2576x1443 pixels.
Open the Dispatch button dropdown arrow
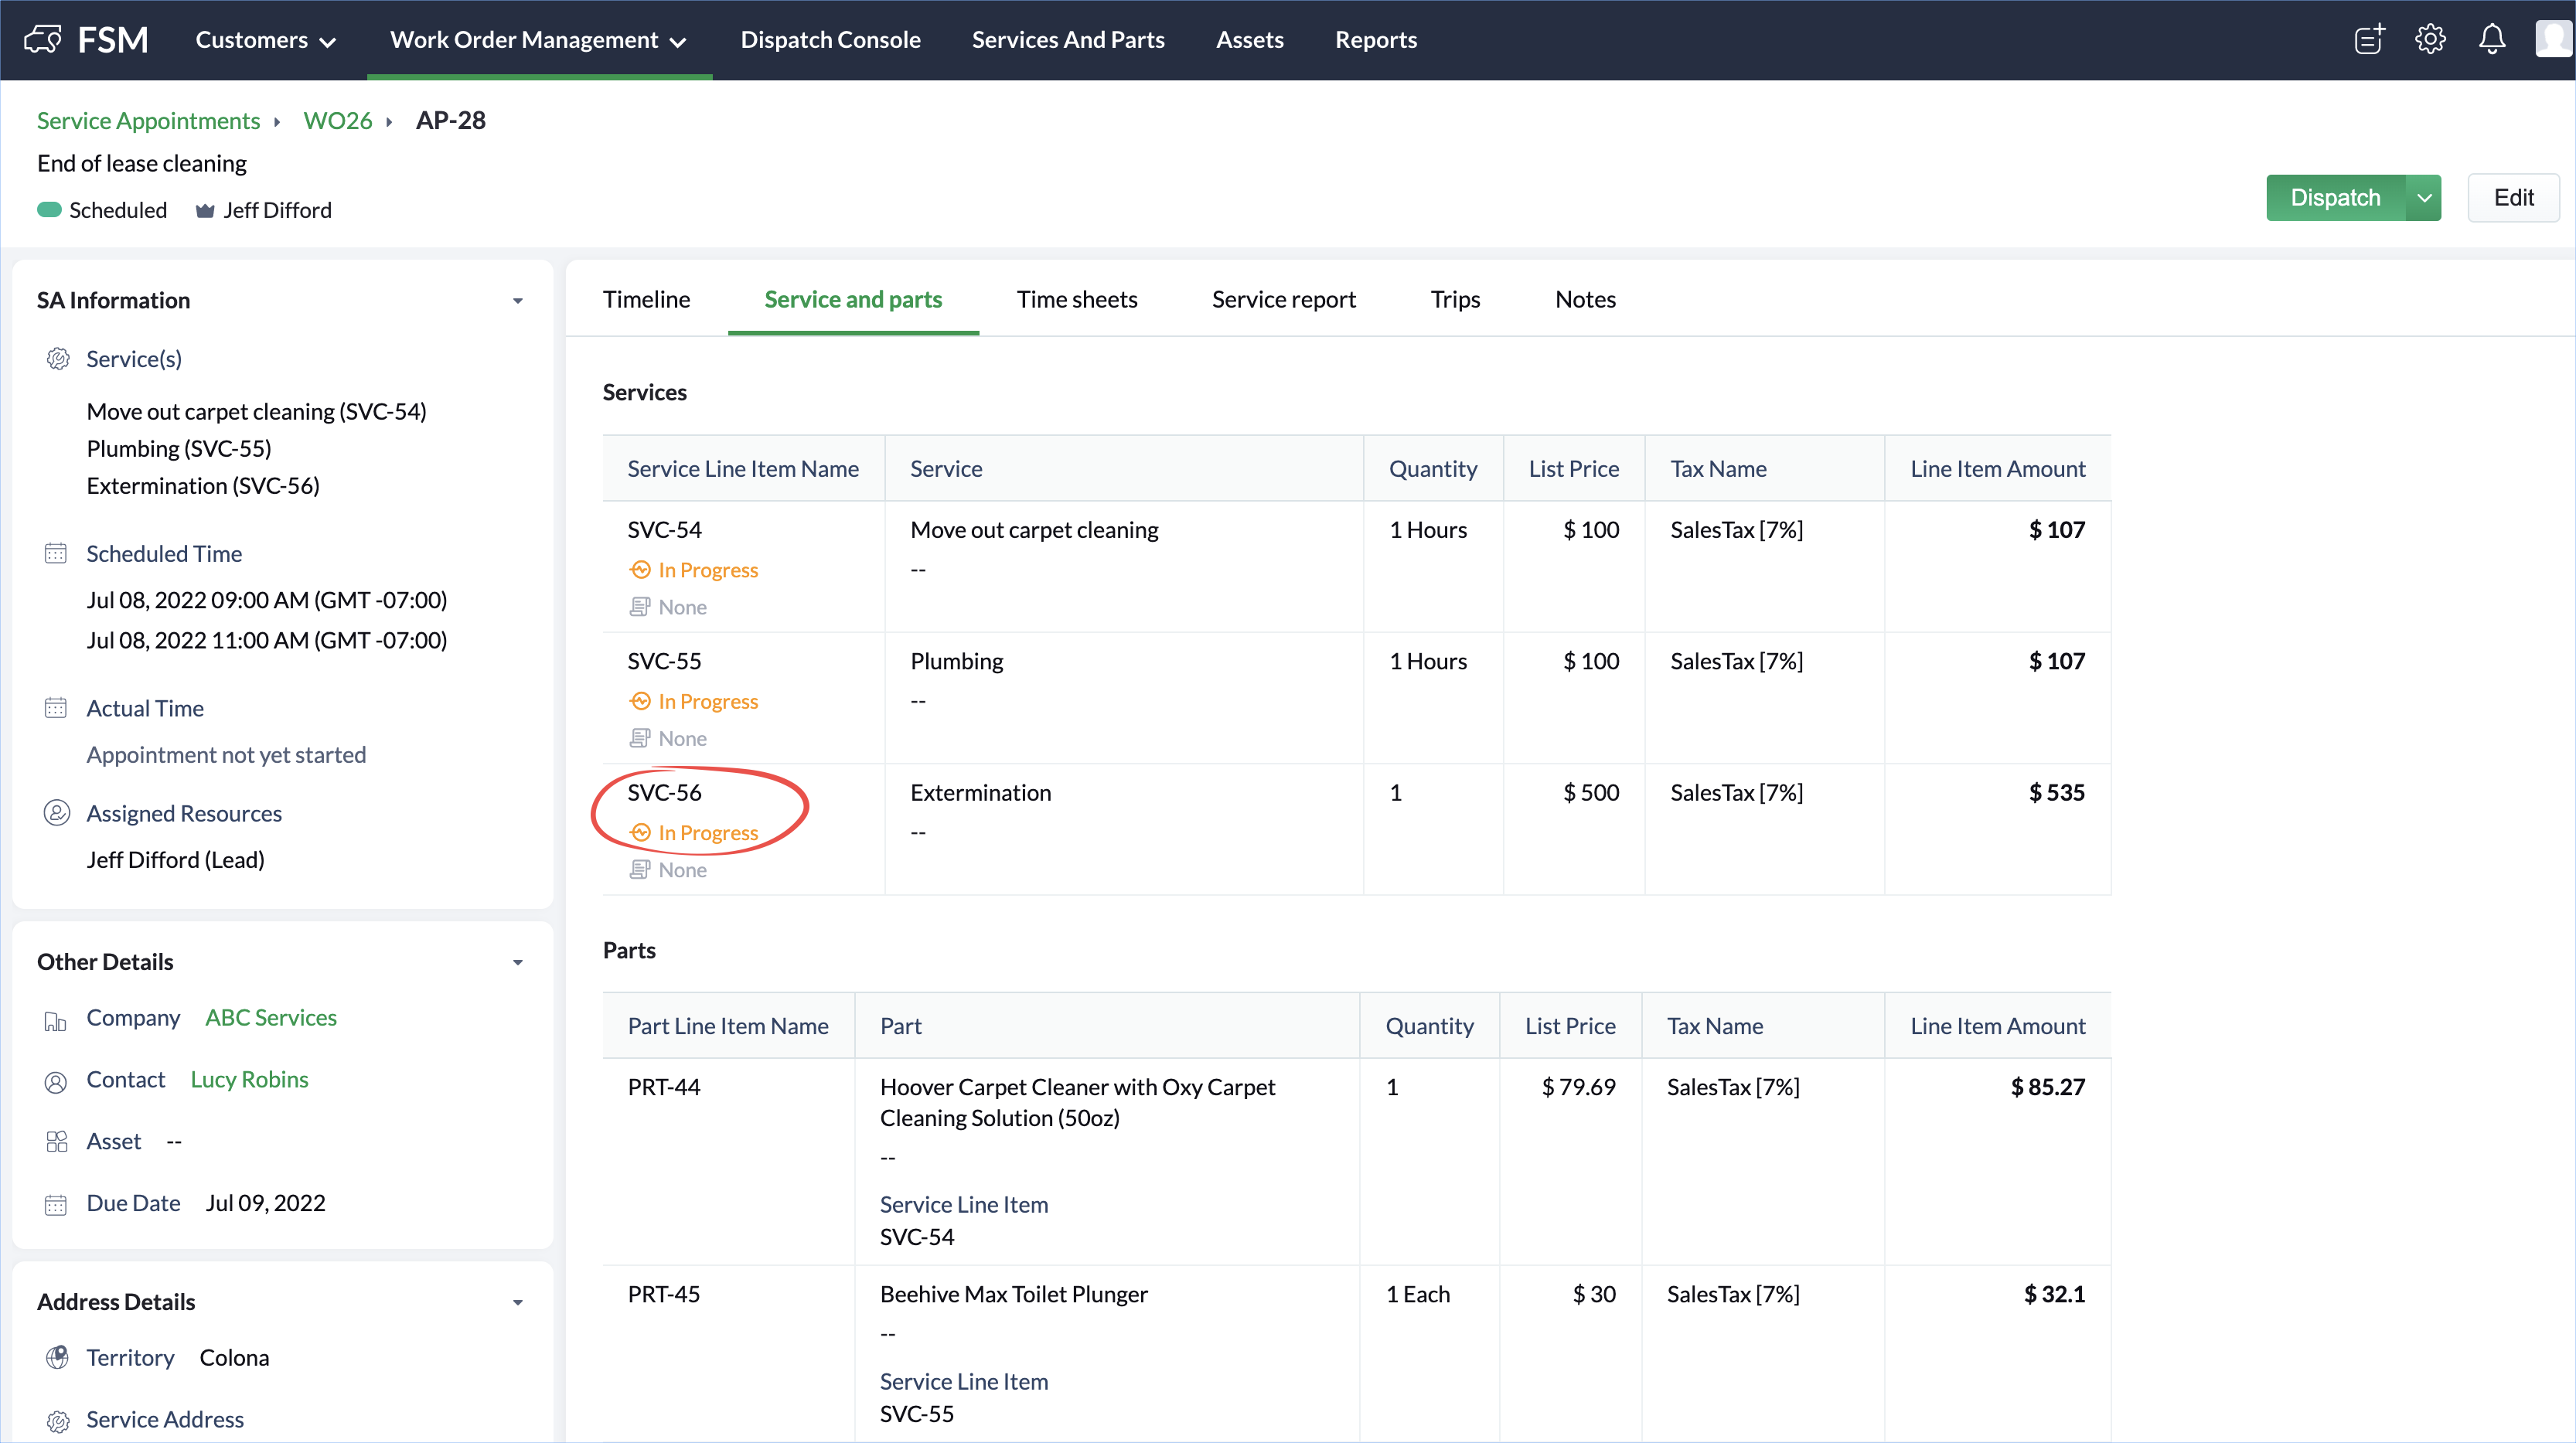(x=2424, y=198)
